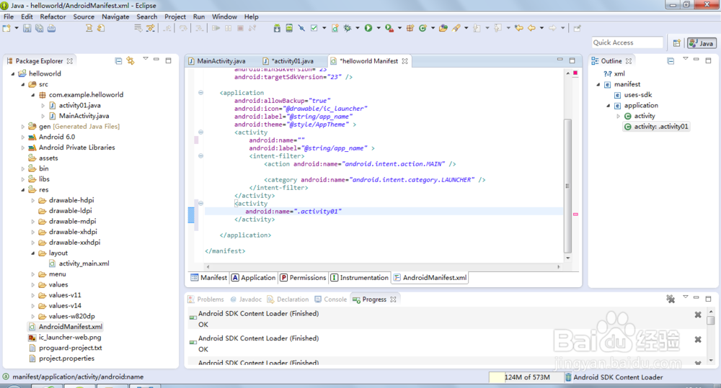Screen dimensions: 721x388
Task: Fold the application tag in editor
Action: click(201, 93)
